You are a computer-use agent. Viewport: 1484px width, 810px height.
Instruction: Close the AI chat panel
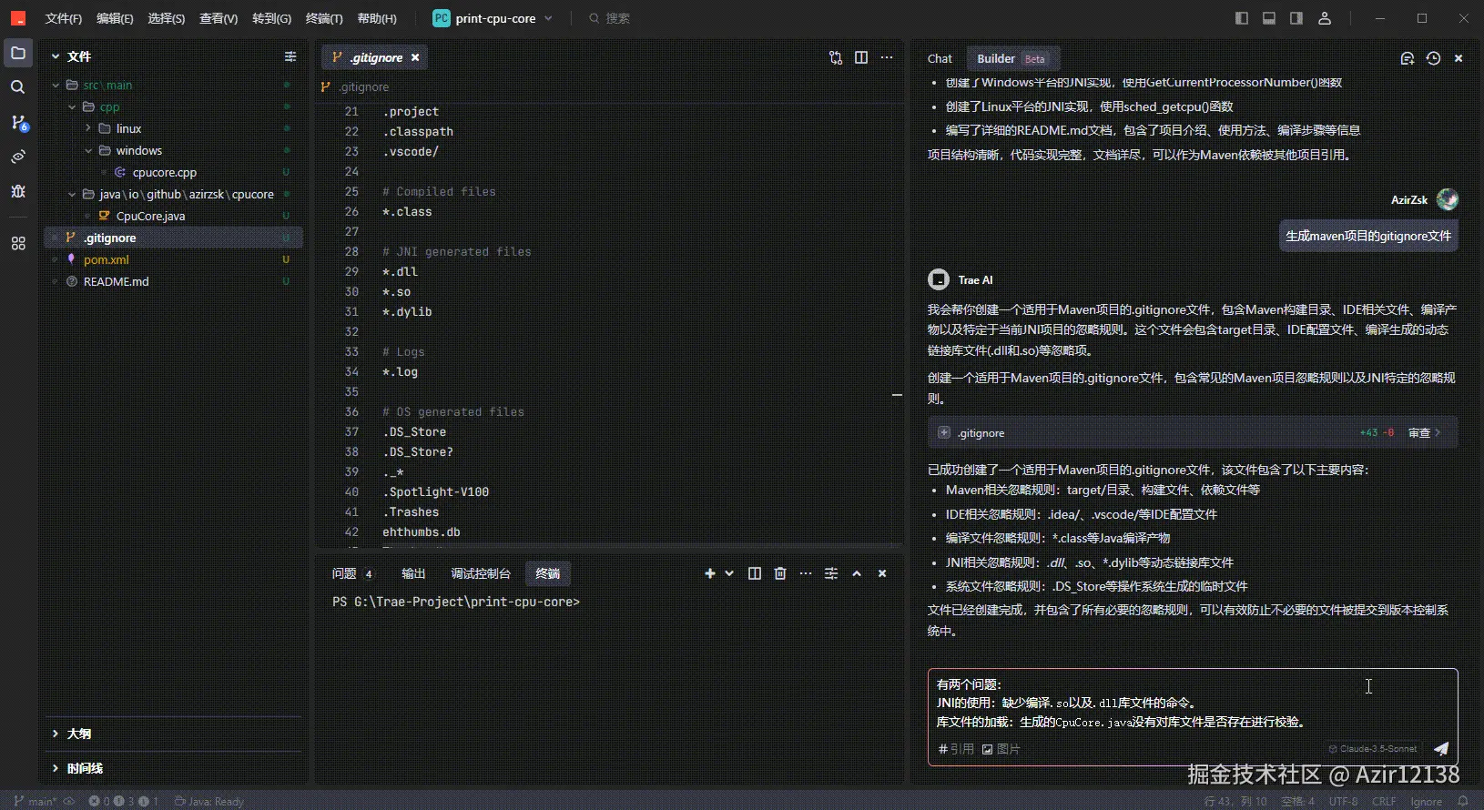pos(1459,58)
